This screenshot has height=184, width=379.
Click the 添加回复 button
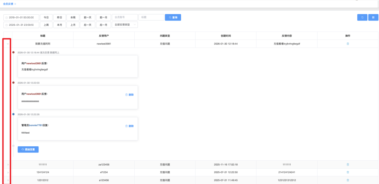(x=28, y=149)
